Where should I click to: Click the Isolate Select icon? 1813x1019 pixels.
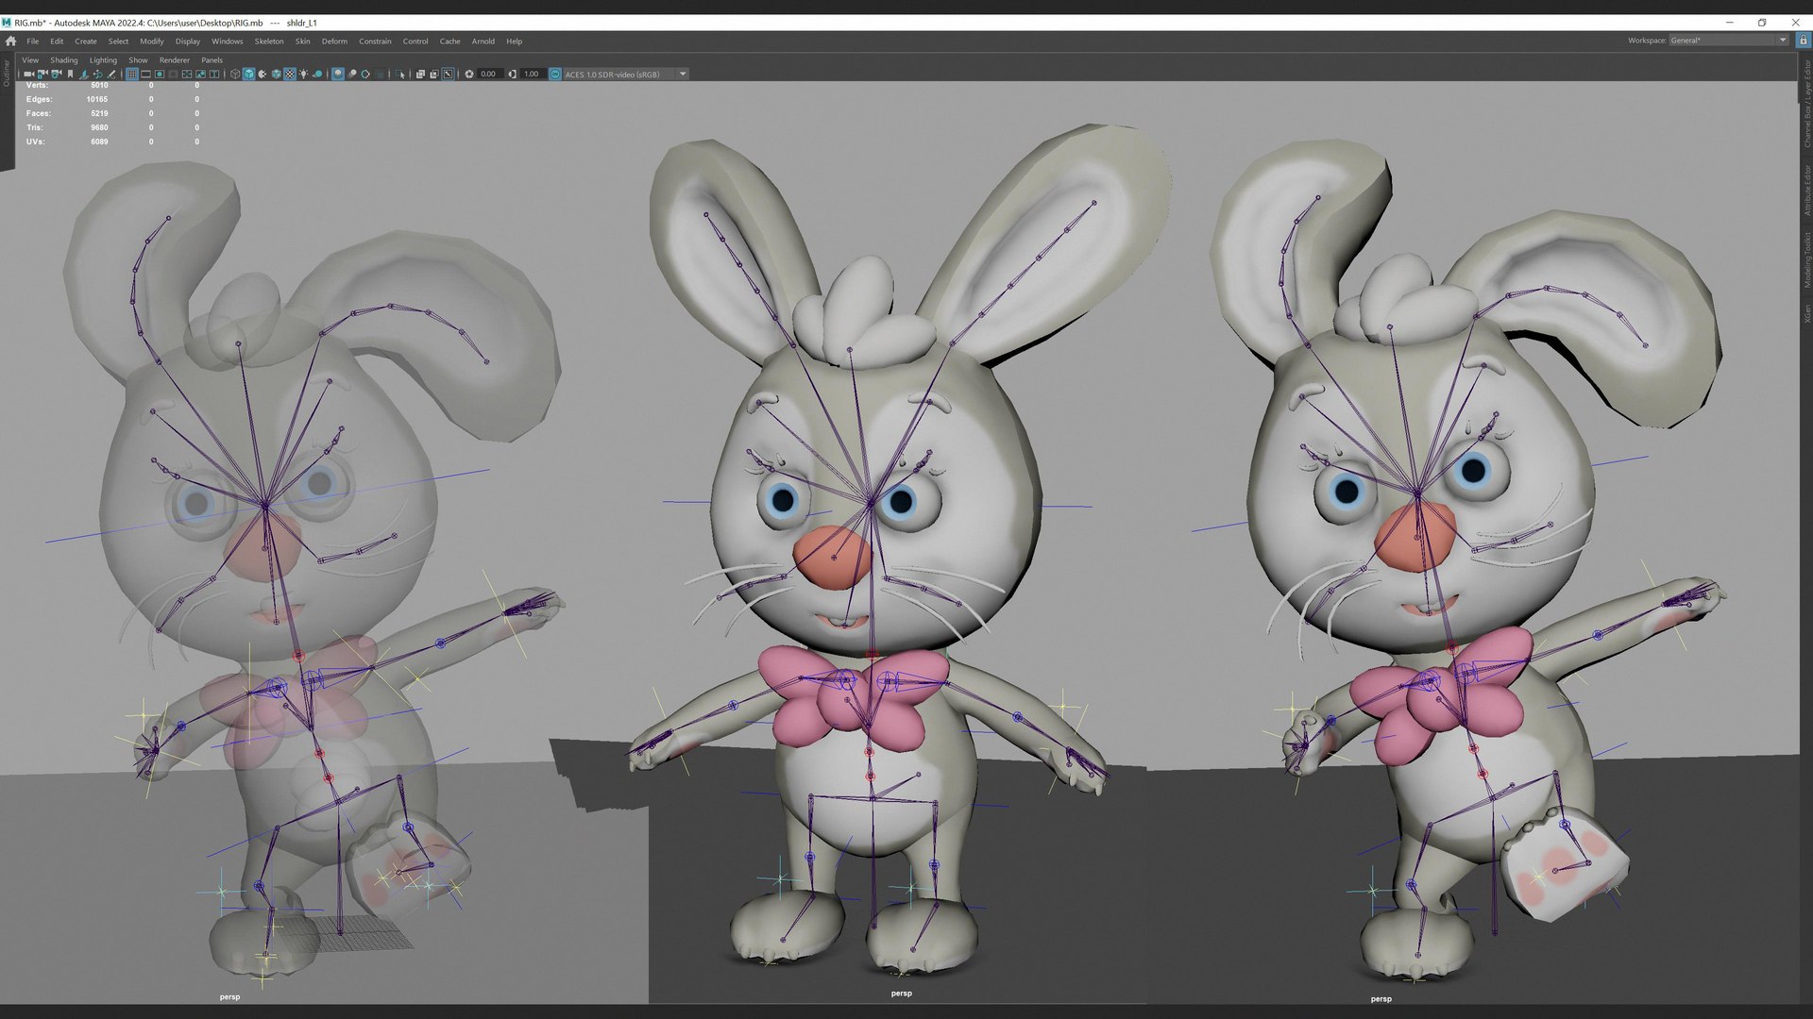[400, 74]
